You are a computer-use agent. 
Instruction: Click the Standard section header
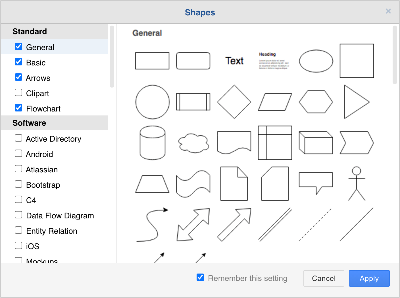point(30,31)
